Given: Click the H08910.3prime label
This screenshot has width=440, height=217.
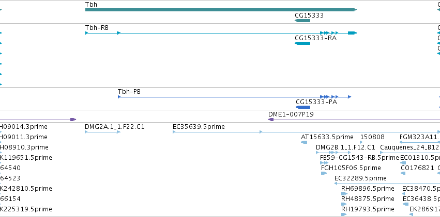Looking at the screenshot, I should [x=24, y=147].
